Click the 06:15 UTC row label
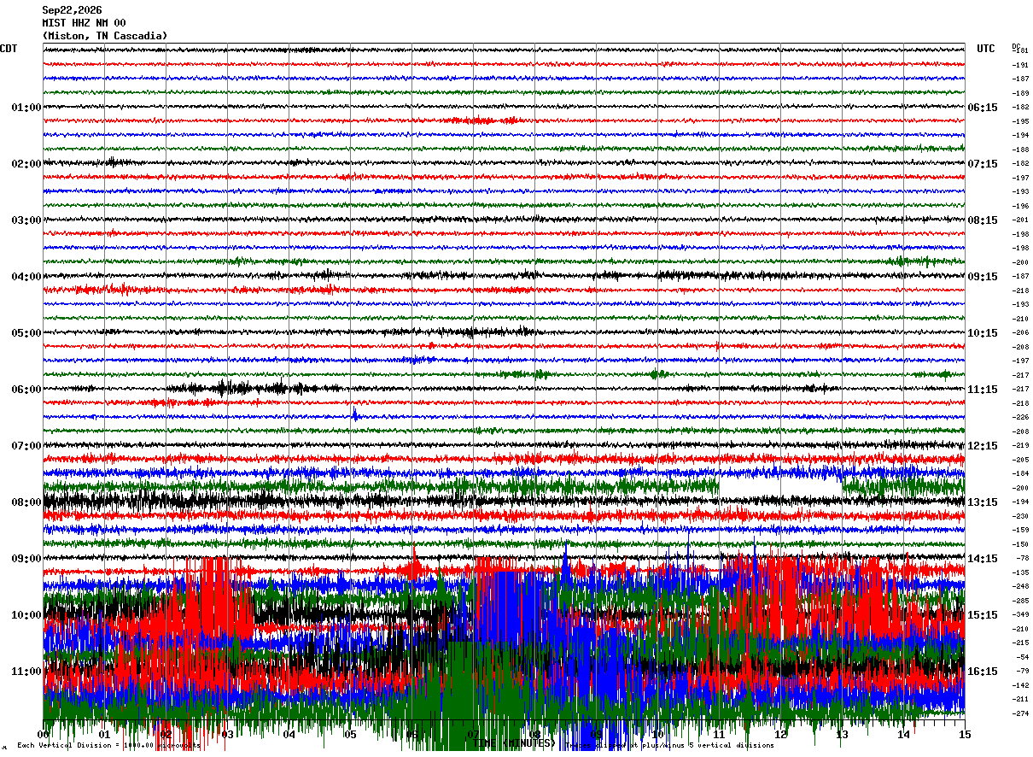The width and height of the screenshot is (1033, 757). [x=983, y=108]
